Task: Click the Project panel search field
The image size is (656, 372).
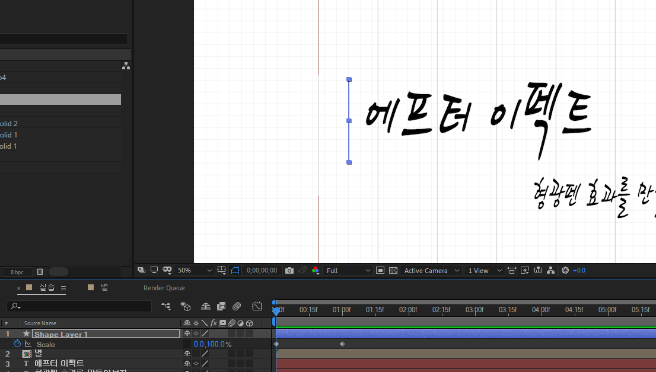Action: click(63, 39)
